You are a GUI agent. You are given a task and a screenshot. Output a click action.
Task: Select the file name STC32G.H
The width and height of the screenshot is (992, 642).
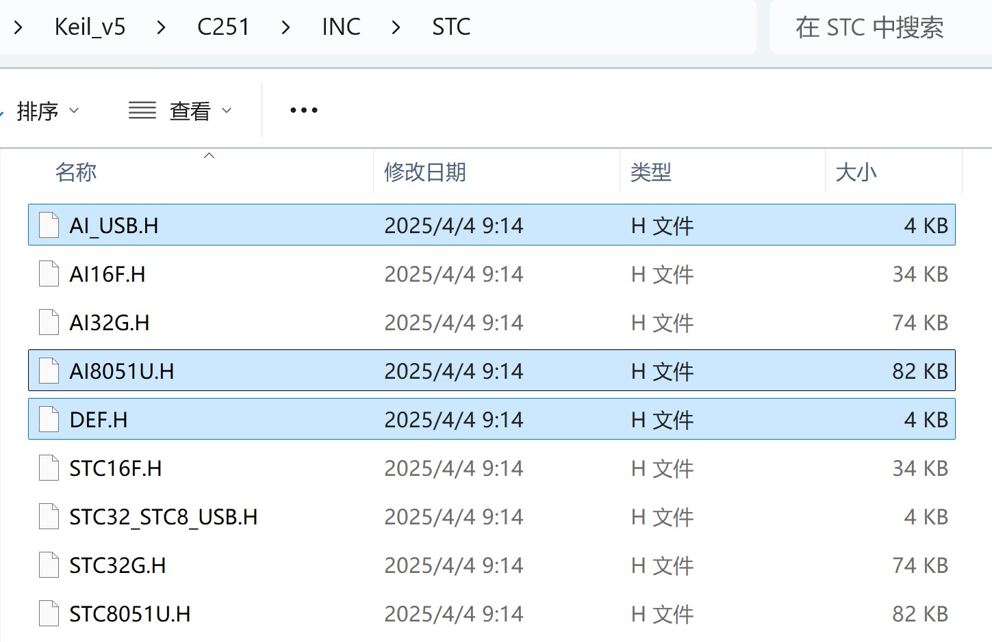[118, 565]
